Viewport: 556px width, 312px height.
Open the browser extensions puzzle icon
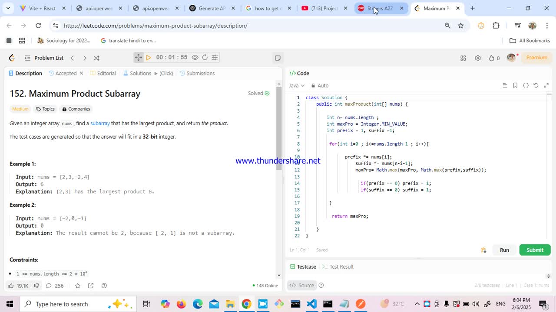pos(496,26)
